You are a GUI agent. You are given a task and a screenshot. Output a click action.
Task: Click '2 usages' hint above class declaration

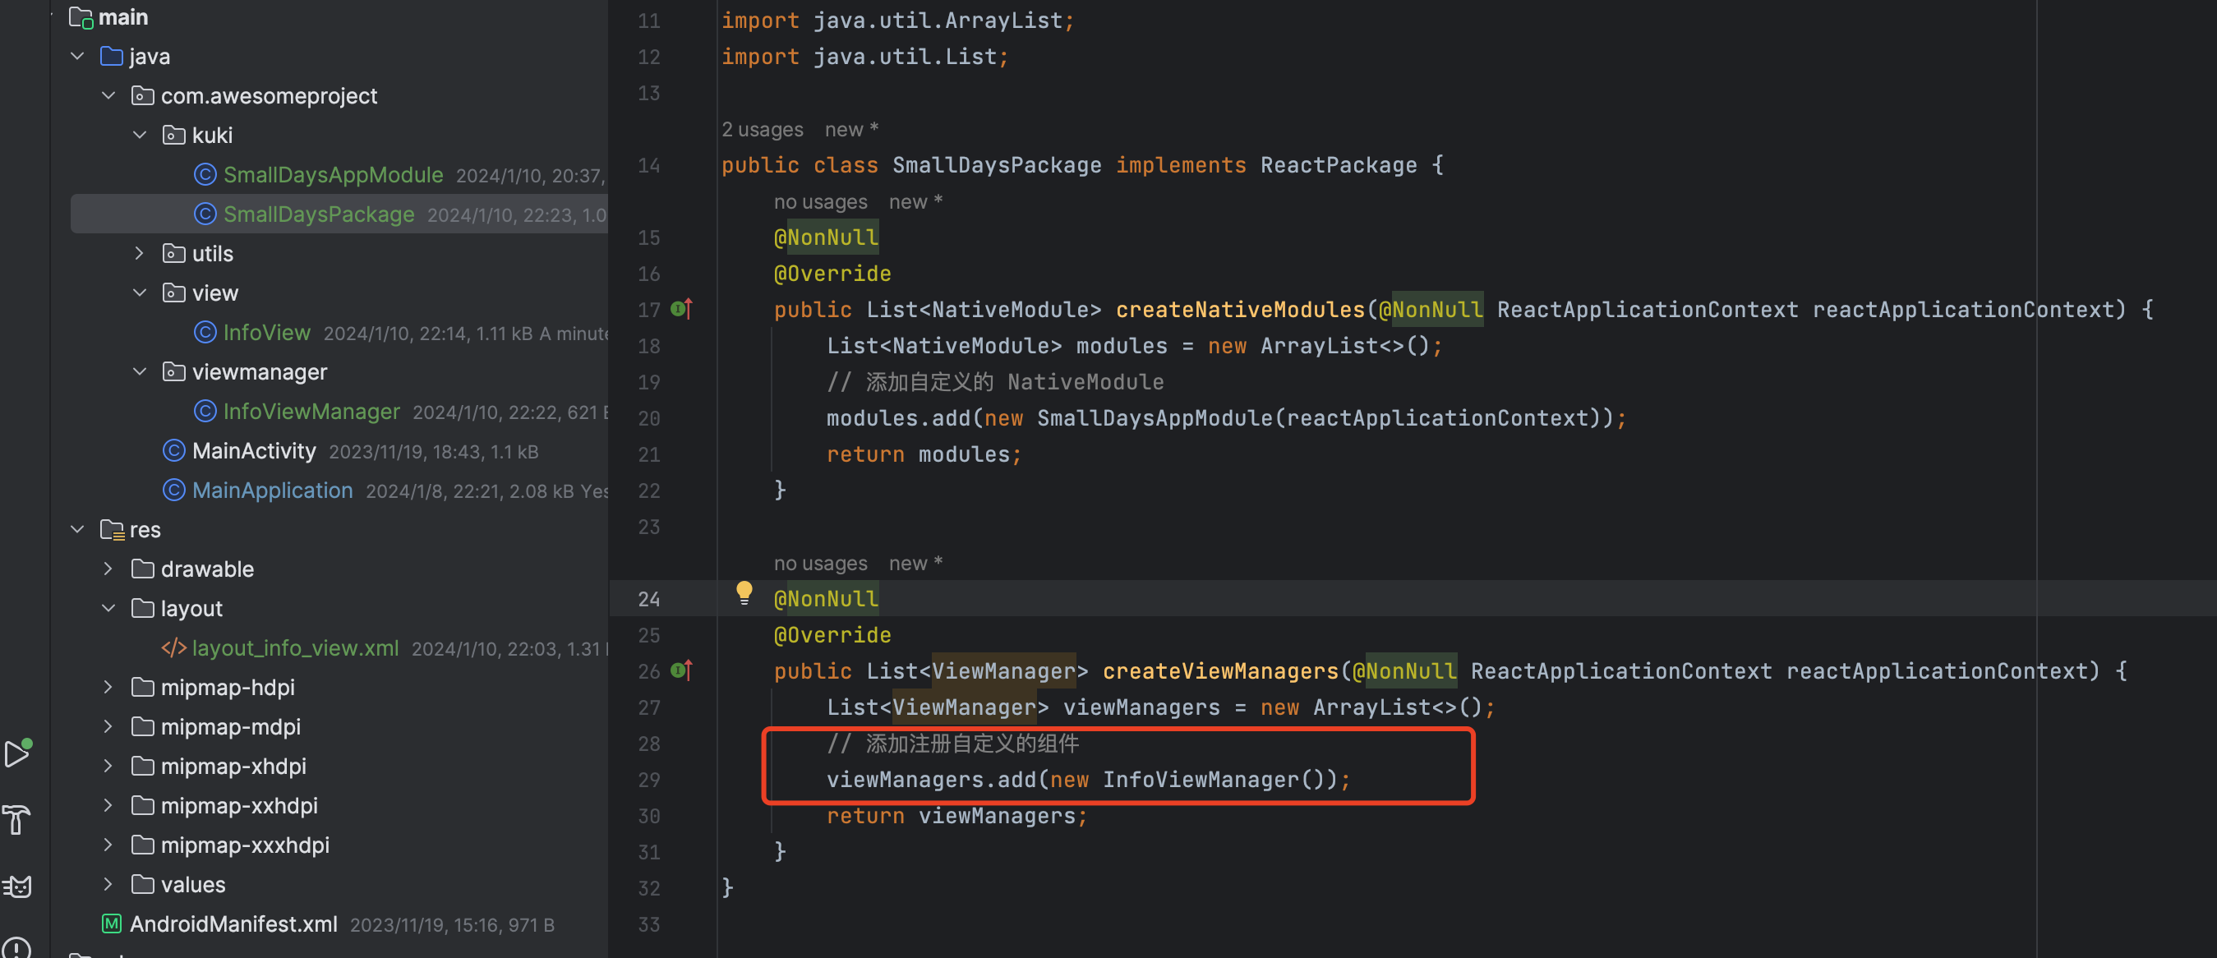[762, 129]
